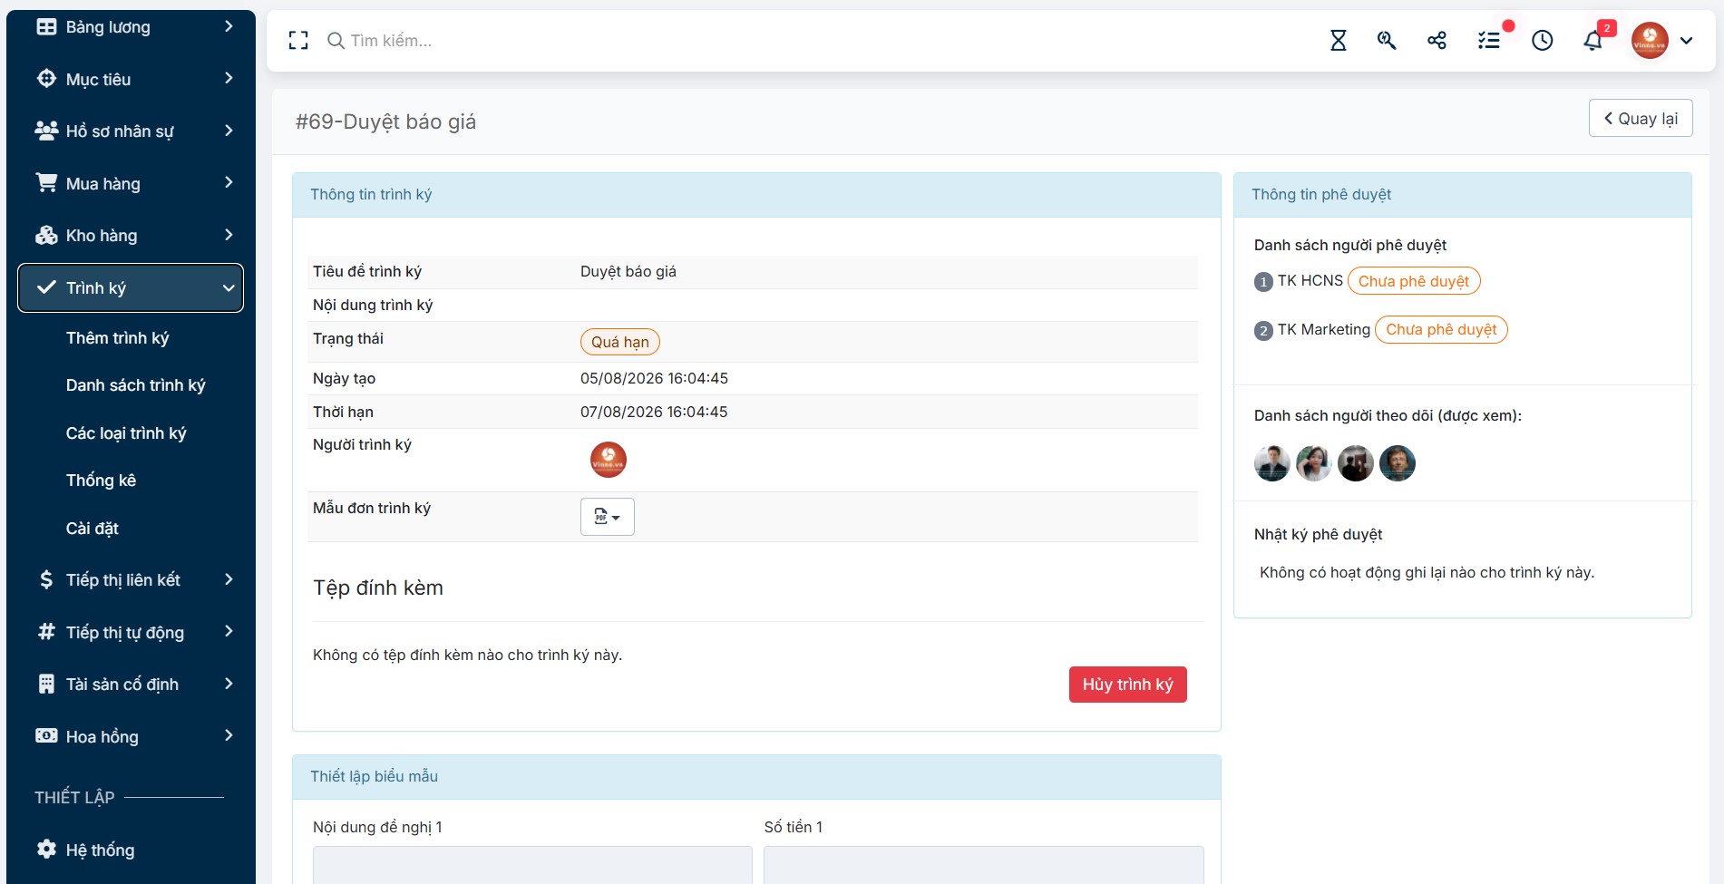This screenshot has height=884, width=1724.
Task: Go back with Quay lại button
Action: tap(1641, 118)
